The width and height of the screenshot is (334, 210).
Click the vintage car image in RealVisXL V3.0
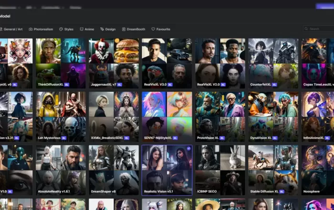pyautogui.click(x=179, y=51)
